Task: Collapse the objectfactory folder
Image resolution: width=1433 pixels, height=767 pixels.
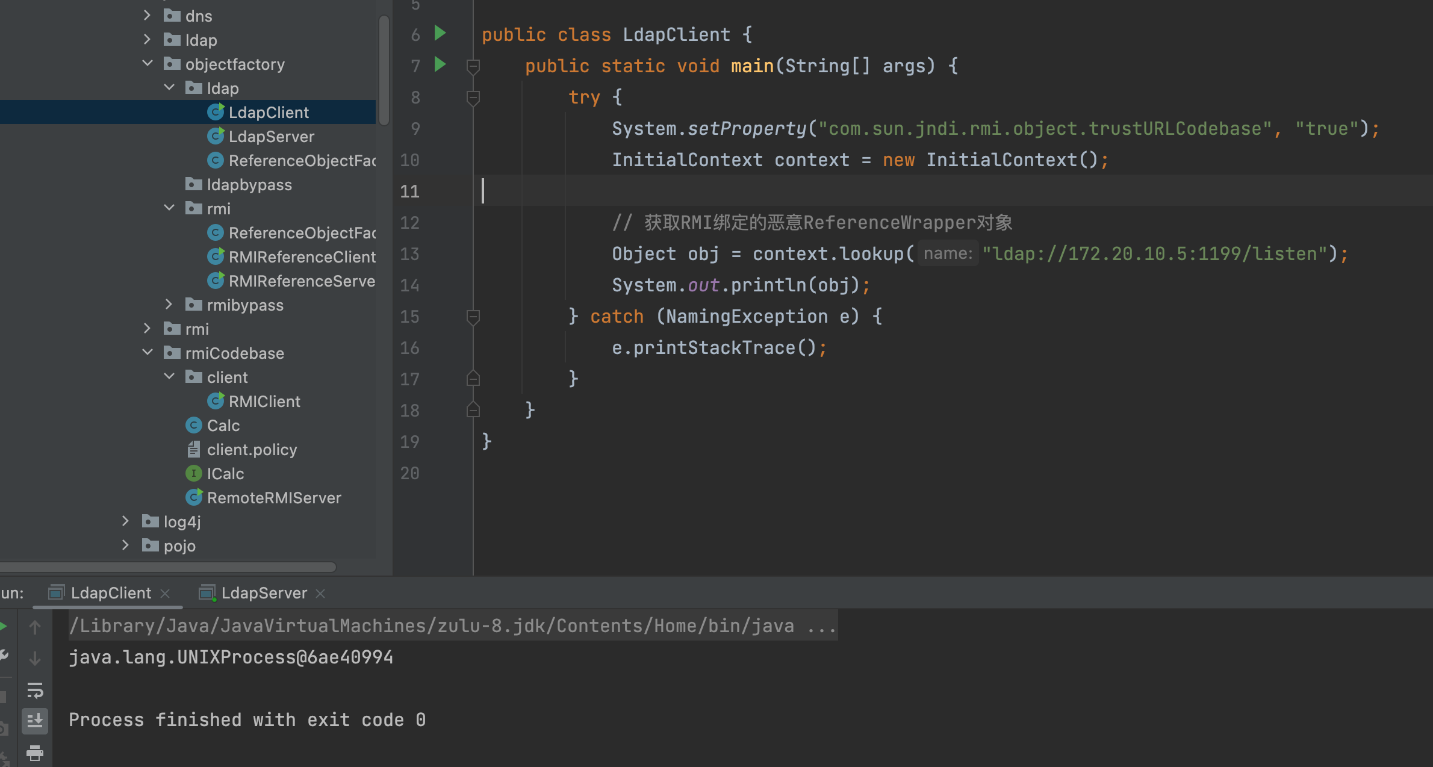Action: [x=148, y=64]
